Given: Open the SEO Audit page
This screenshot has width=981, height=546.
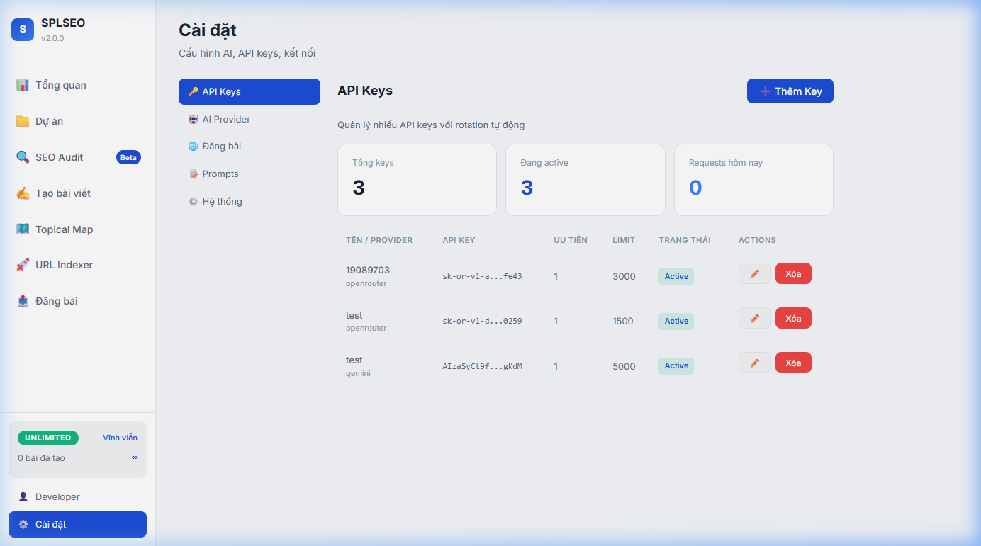Looking at the screenshot, I should click(x=78, y=157).
